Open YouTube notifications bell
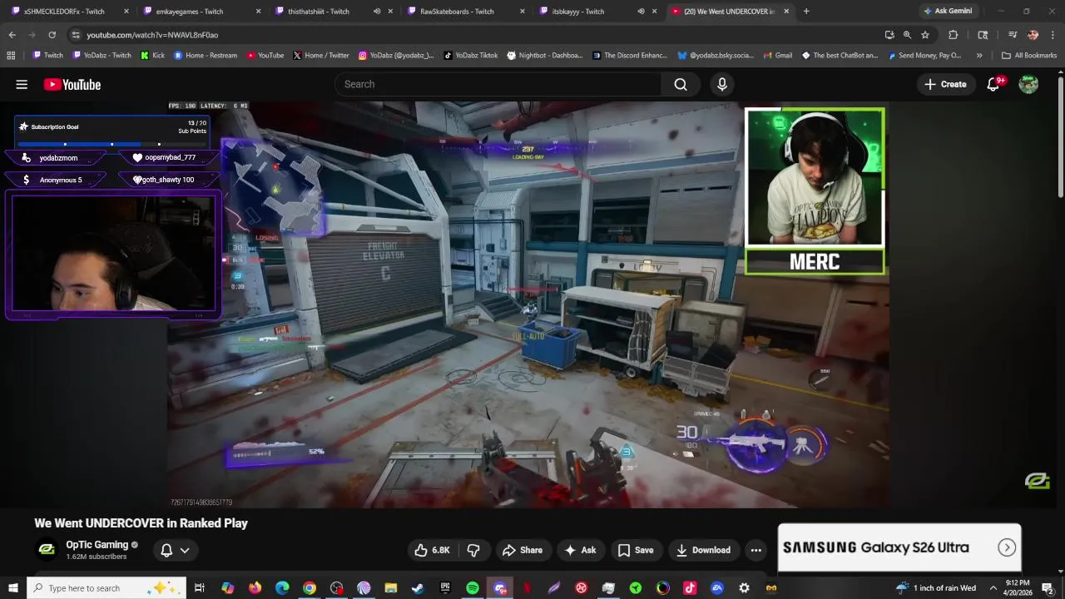This screenshot has width=1065, height=599. 993,84
